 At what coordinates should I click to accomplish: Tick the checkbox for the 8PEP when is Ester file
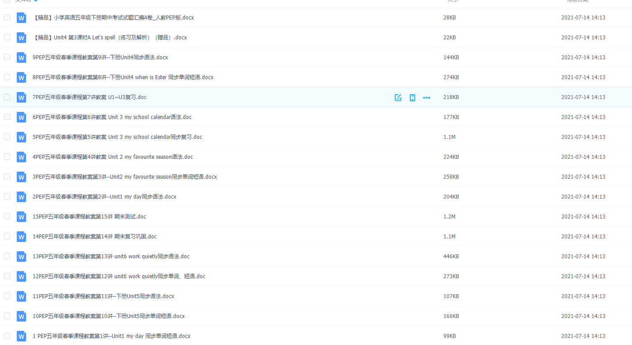[x=7, y=77]
